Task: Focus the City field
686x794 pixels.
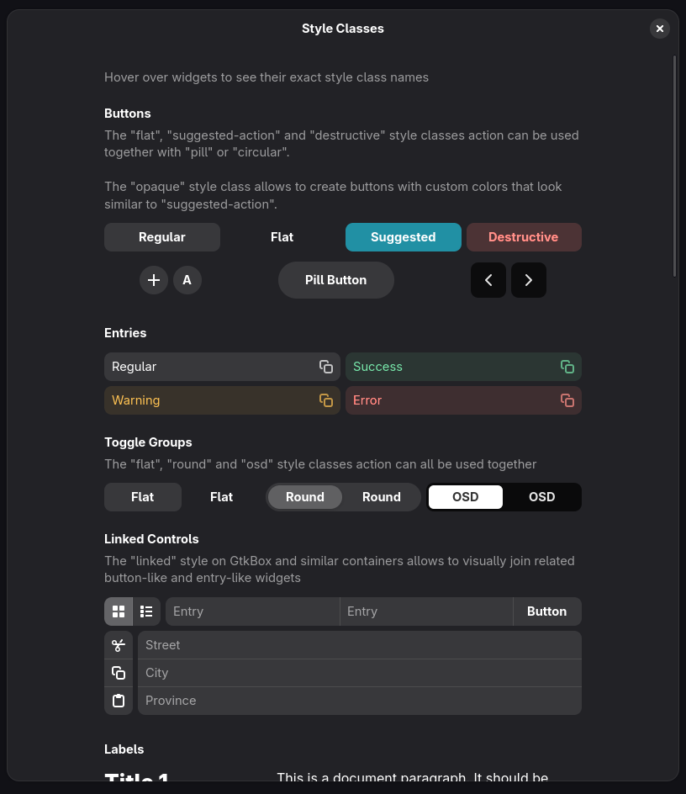Action: click(x=360, y=673)
